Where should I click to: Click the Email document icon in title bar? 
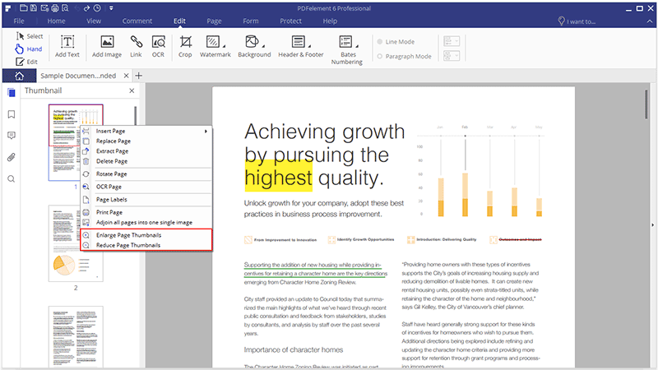click(44, 8)
